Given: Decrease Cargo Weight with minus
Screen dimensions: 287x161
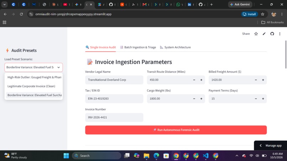Looking at the screenshot, I should [x=194, y=99].
